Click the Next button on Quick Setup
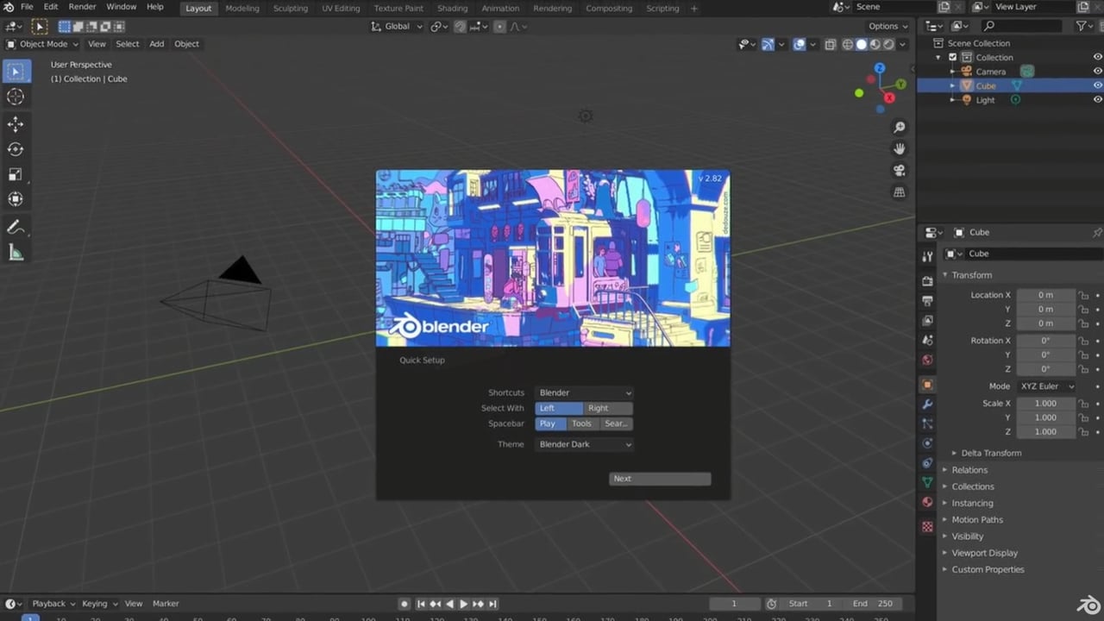The width and height of the screenshot is (1104, 621). click(660, 478)
